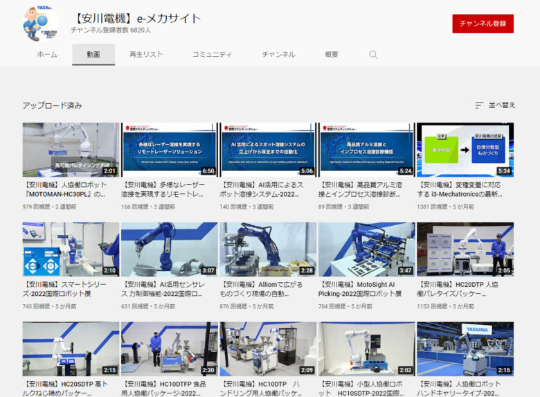Screen dimensions: 540x397
Task: Open title 変種変量に対応する i3-Mechatronics
Action: point(460,190)
